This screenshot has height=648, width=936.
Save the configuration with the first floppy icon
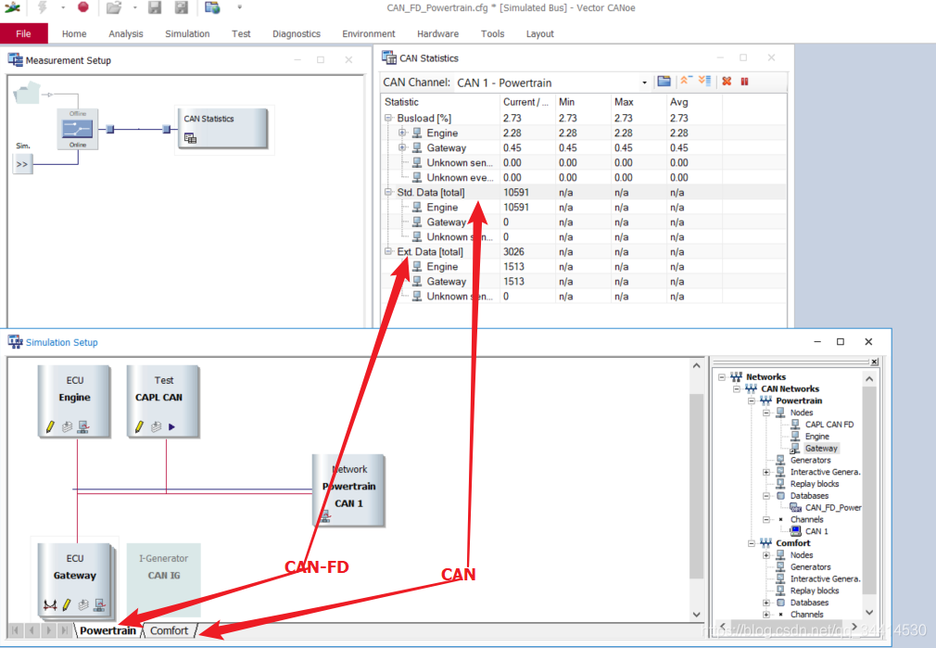coord(155,7)
